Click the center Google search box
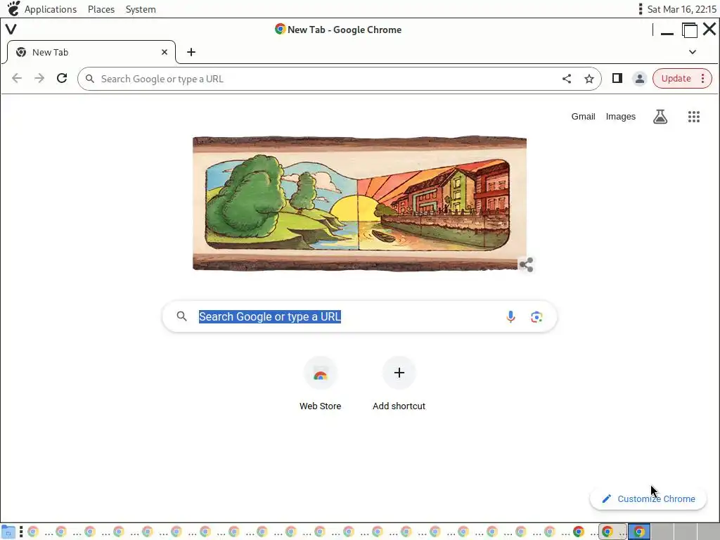Screen dimensions: 720x540 tap(359, 316)
